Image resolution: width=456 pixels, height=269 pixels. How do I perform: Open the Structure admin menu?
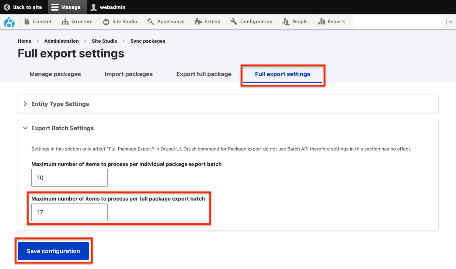coord(77,22)
